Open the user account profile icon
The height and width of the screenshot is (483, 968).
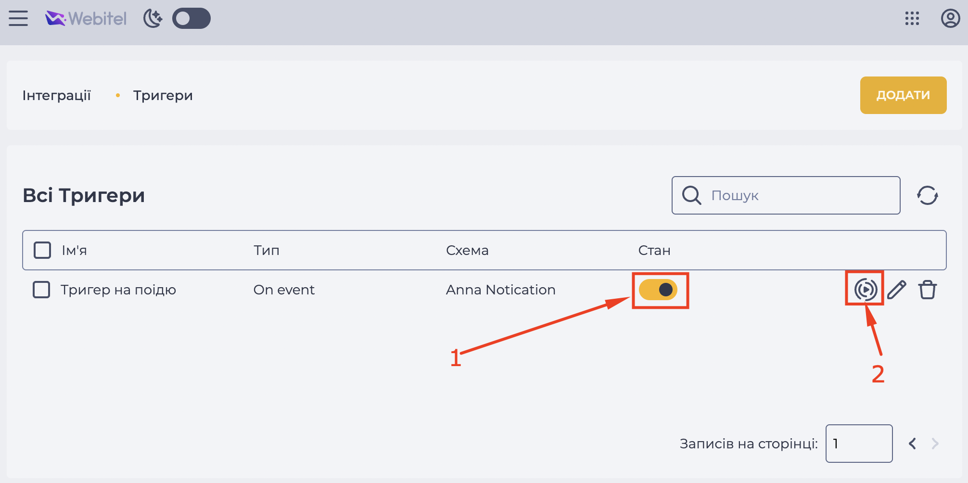(950, 18)
